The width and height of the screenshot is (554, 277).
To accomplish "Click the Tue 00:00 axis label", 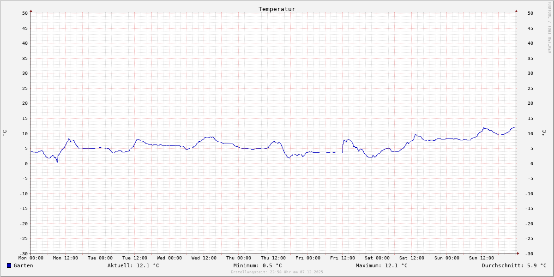I will point(100,258).
